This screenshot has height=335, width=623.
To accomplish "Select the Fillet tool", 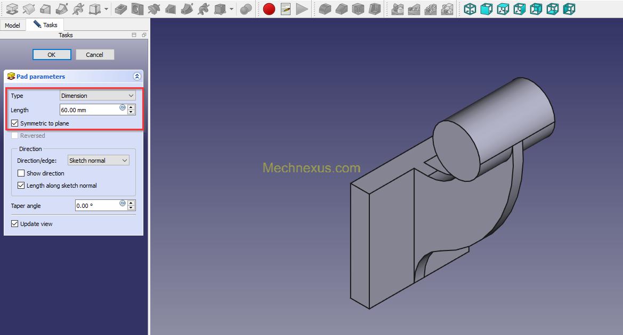I will (325, 9).
